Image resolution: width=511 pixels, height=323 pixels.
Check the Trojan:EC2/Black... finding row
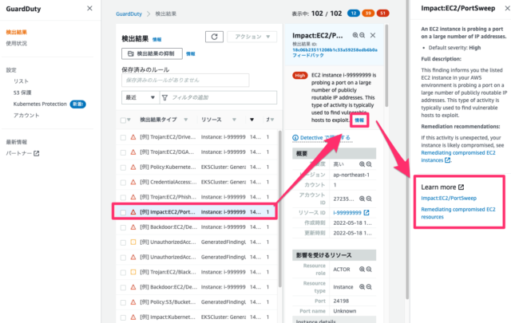coord(123,273)
